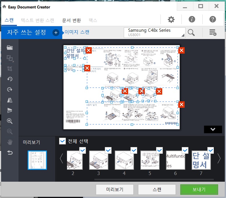The height and width of the screenshot is (198, 226).
Task: Rotate image counterclockwise
Action: (10, 79)
